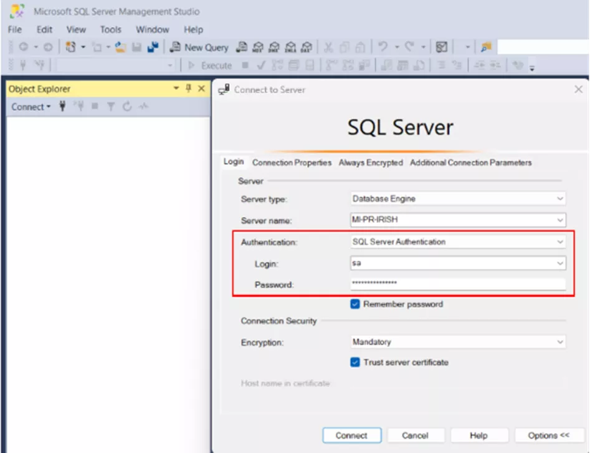Open the File menu

click(15, 29)
